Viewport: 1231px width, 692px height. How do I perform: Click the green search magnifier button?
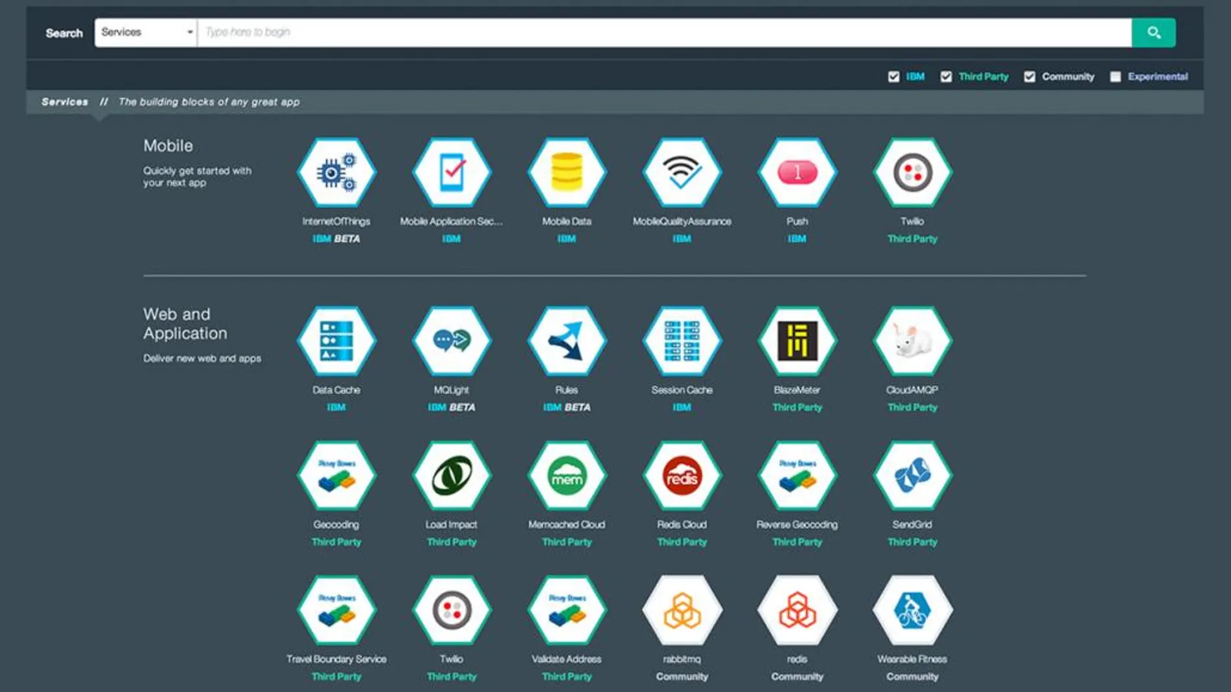(x=1153, y=32)
